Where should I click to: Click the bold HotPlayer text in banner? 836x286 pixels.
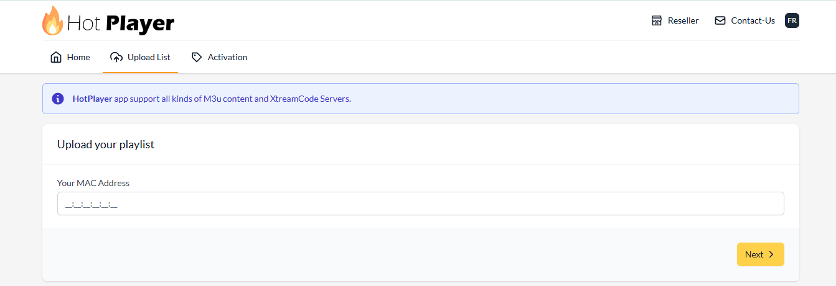tap(92, 99)
